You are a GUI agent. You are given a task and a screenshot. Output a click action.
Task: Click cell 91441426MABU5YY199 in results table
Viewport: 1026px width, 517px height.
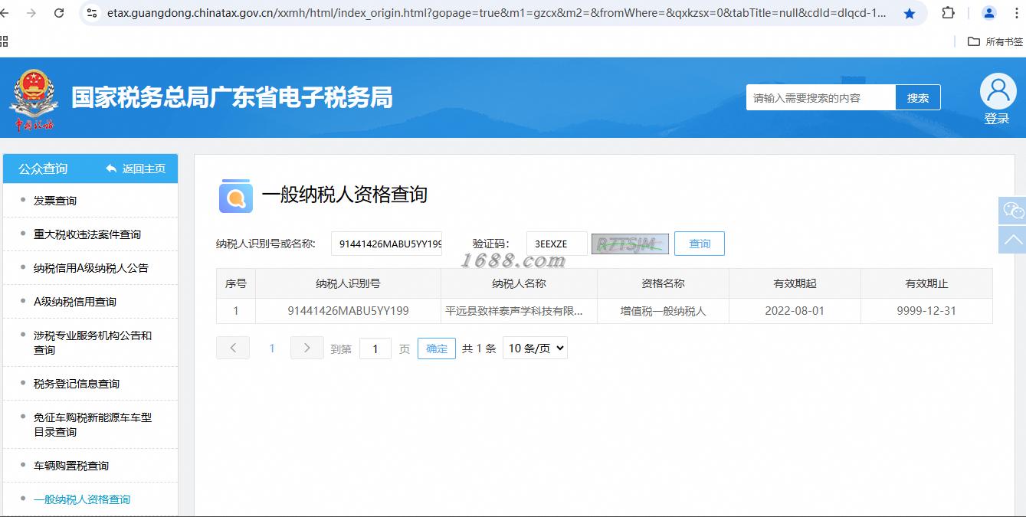click(x=348, y=311)
